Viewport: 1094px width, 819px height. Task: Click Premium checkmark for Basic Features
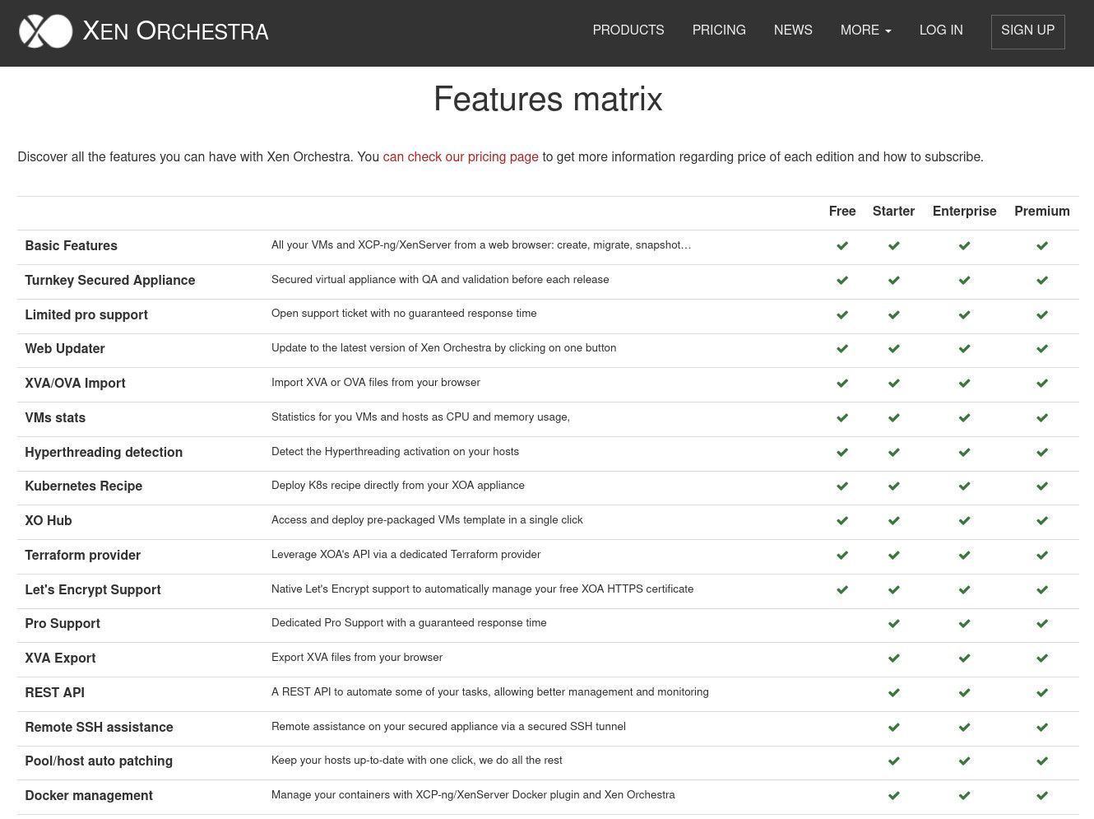1042,246
